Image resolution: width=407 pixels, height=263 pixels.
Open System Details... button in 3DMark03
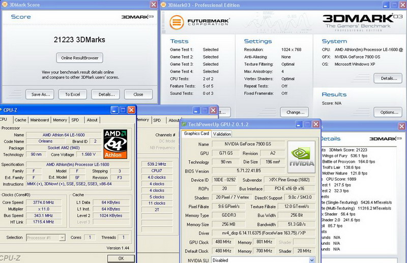[x=388, y=78]
